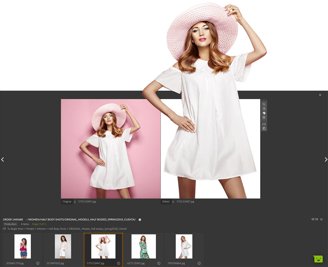Download the Original image file
Image resolution: width=328 pixels, height=267 pixels.
click(75, 201)
